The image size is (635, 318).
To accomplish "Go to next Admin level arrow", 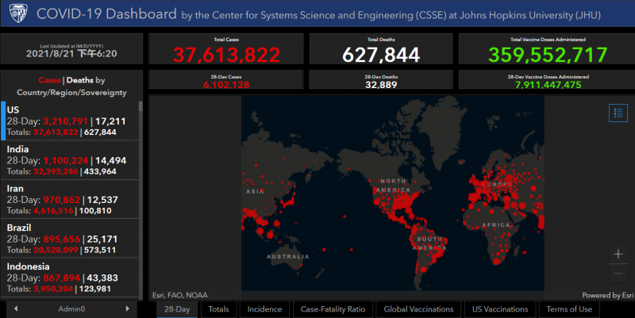I will (127, 308).
